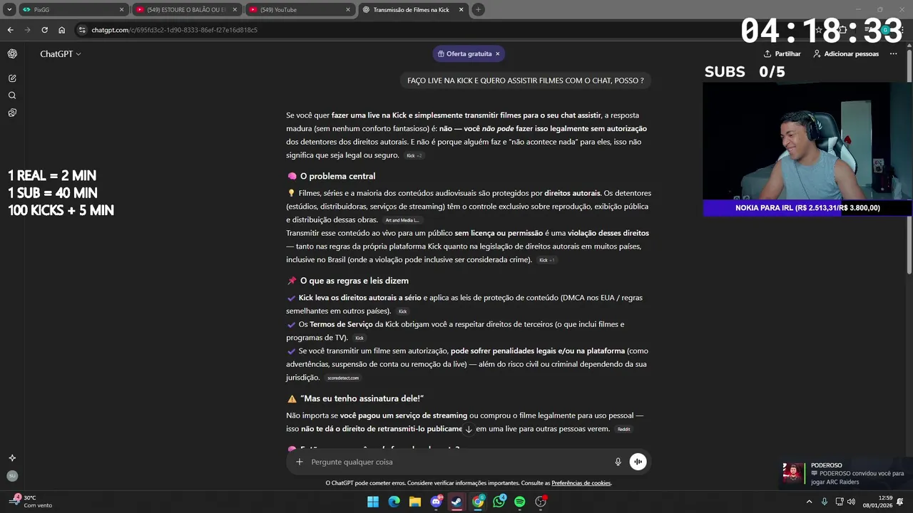
Task: Open WhatsApp from taskbar
Action: click(x=499, y=502)
